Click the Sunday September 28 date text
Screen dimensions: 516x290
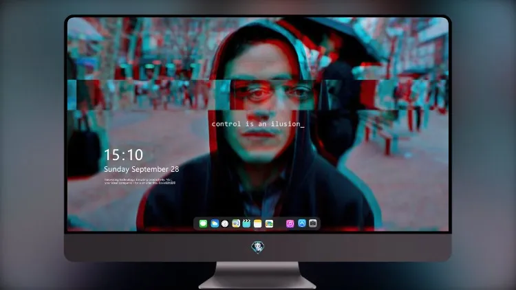(x=142, y=169)
